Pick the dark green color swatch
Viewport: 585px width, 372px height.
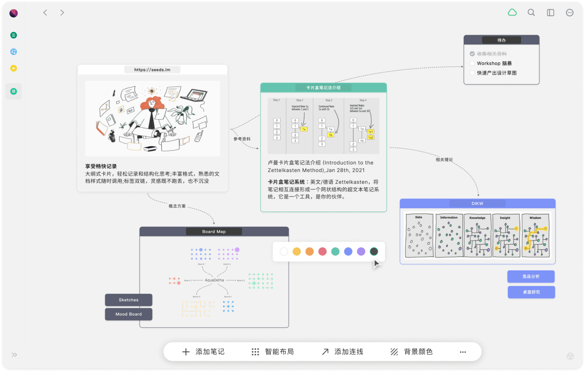(x=374, y=251)
